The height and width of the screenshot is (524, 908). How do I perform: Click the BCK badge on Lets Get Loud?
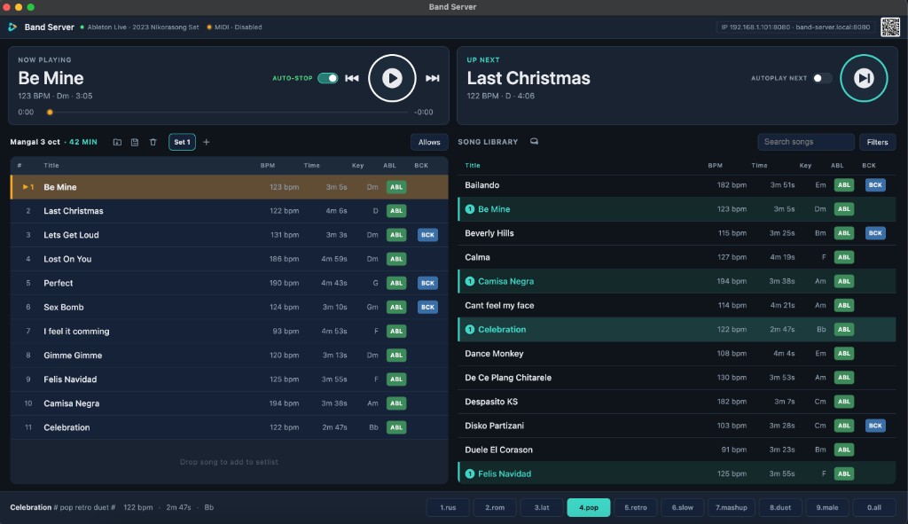pos(427,235)
